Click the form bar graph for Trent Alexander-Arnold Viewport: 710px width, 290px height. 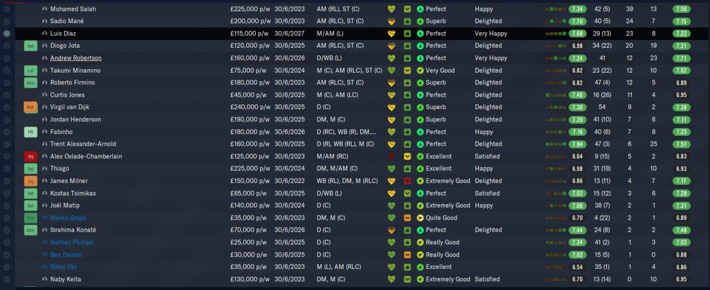click(556, 144)
